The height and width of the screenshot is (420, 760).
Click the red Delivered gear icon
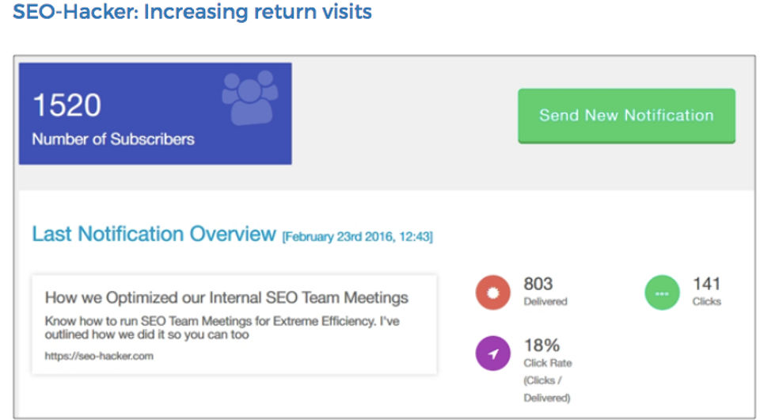492,292
